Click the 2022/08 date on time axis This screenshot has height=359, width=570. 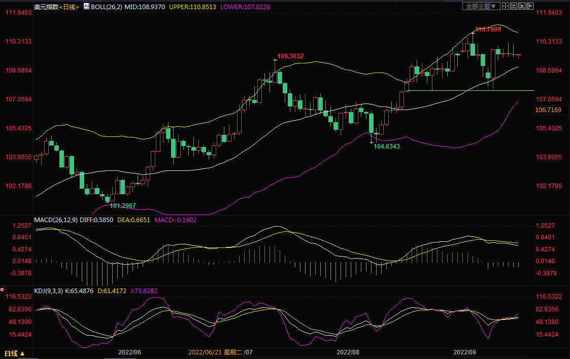click(348, 352)
